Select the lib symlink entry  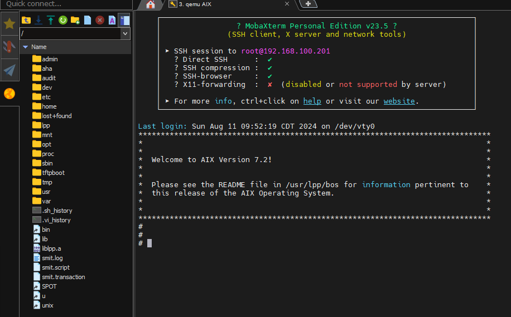click(40, 239)
